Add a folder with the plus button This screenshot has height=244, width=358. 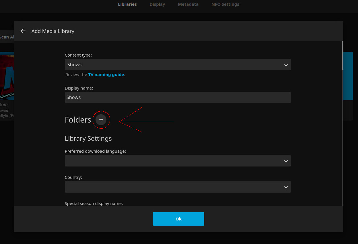[x=101, y=120]
